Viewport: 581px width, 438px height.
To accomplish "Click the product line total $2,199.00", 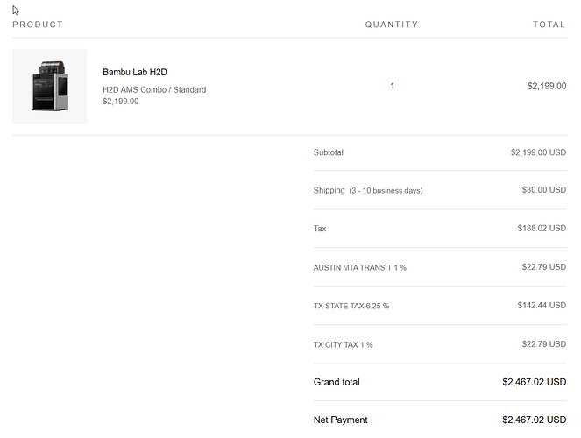I will coord(547,86).
